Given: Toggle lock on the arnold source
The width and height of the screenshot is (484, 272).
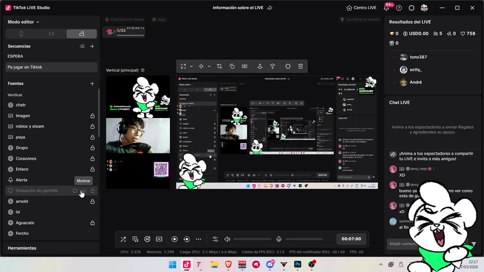Looking at the screenshot, I should [x=92, y=201].
